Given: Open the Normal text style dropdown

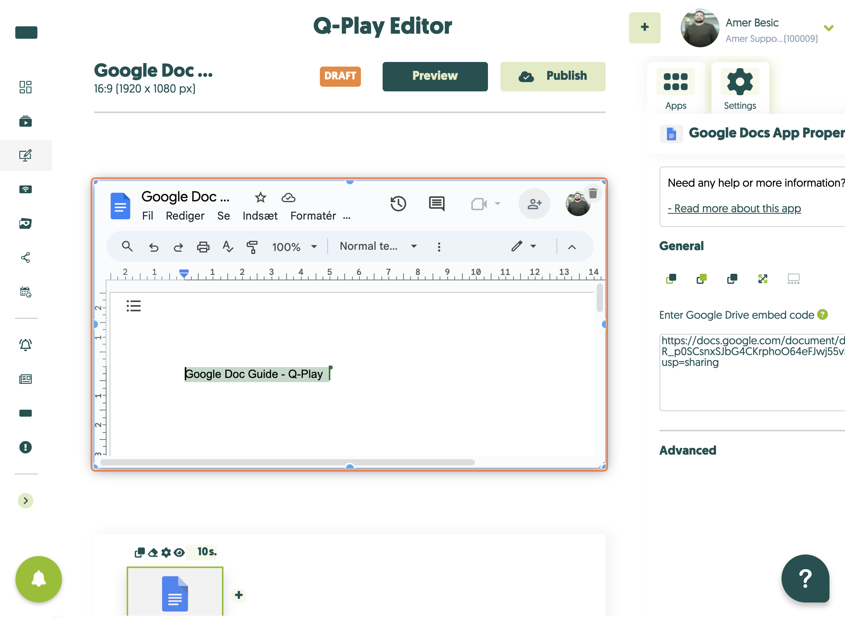Looking at the screenshot, I should coord(378,246).
